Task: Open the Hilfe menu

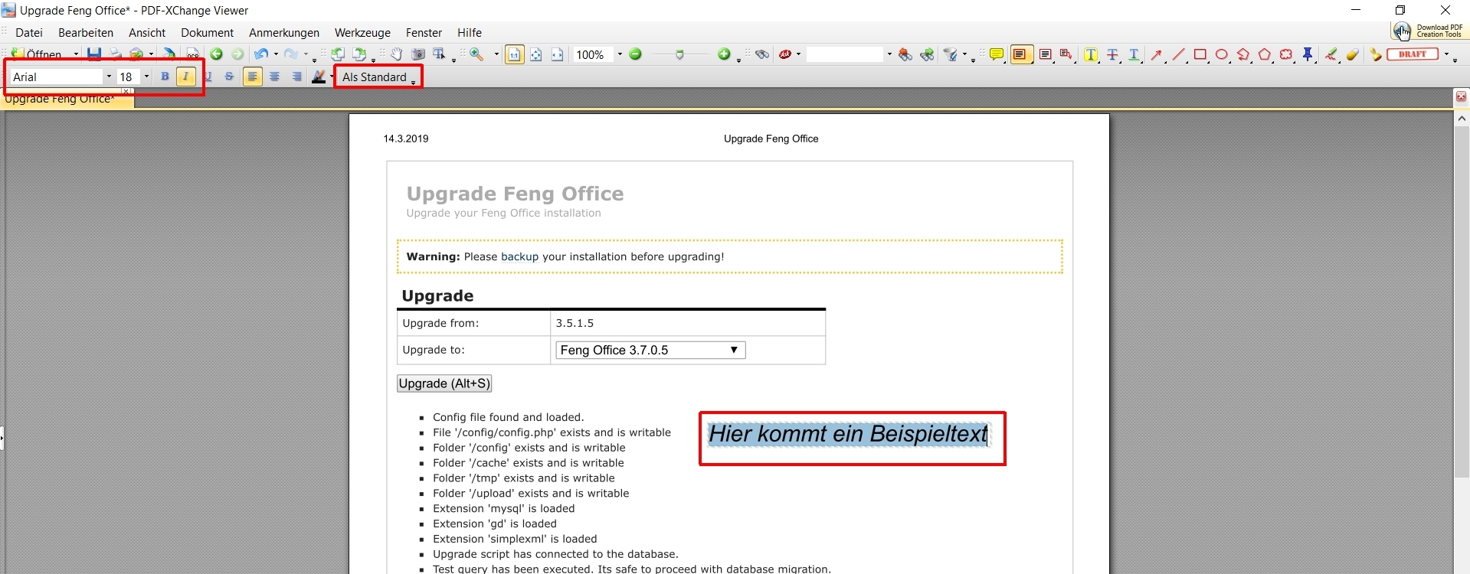Action: [x=470, y=32]
